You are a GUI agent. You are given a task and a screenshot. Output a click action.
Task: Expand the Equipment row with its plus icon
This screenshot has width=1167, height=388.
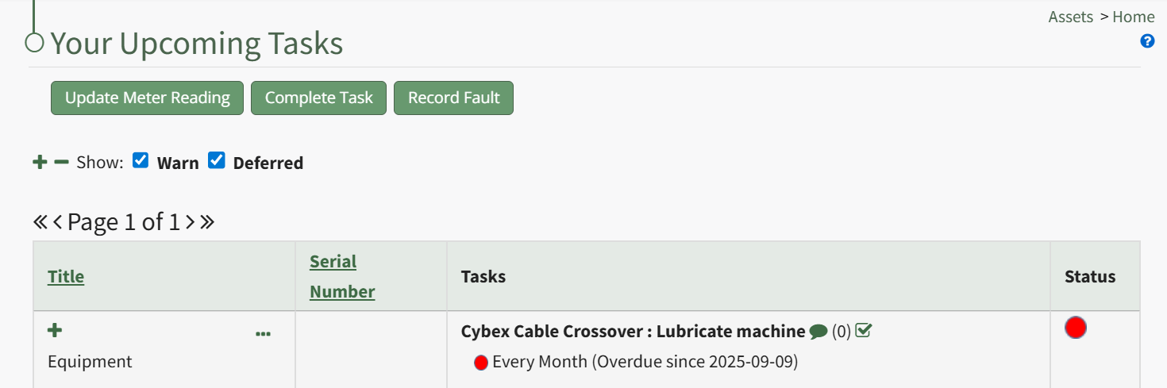(56, 330)
